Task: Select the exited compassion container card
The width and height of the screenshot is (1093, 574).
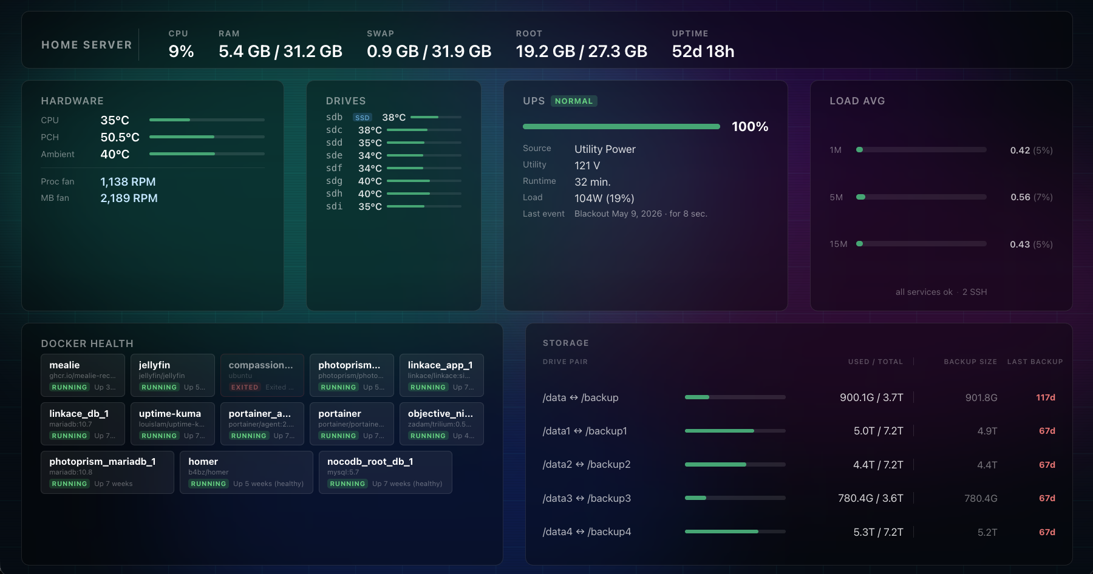Action: click(x=262, y=375)
